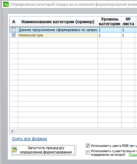Click the sheet number cell of the first row

pyautogui.click(x=128, y=30)
